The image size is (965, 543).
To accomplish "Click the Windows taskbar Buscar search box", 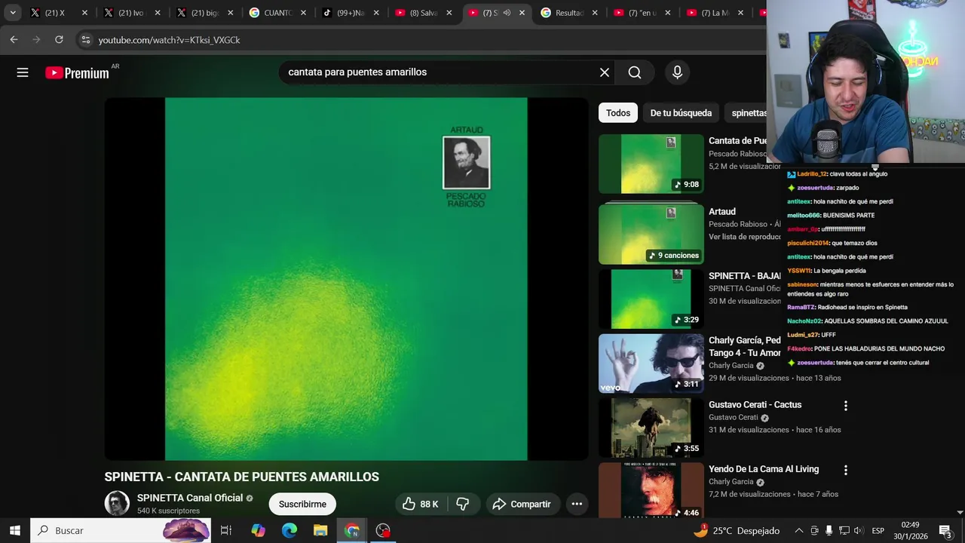I will click(121, 530).
